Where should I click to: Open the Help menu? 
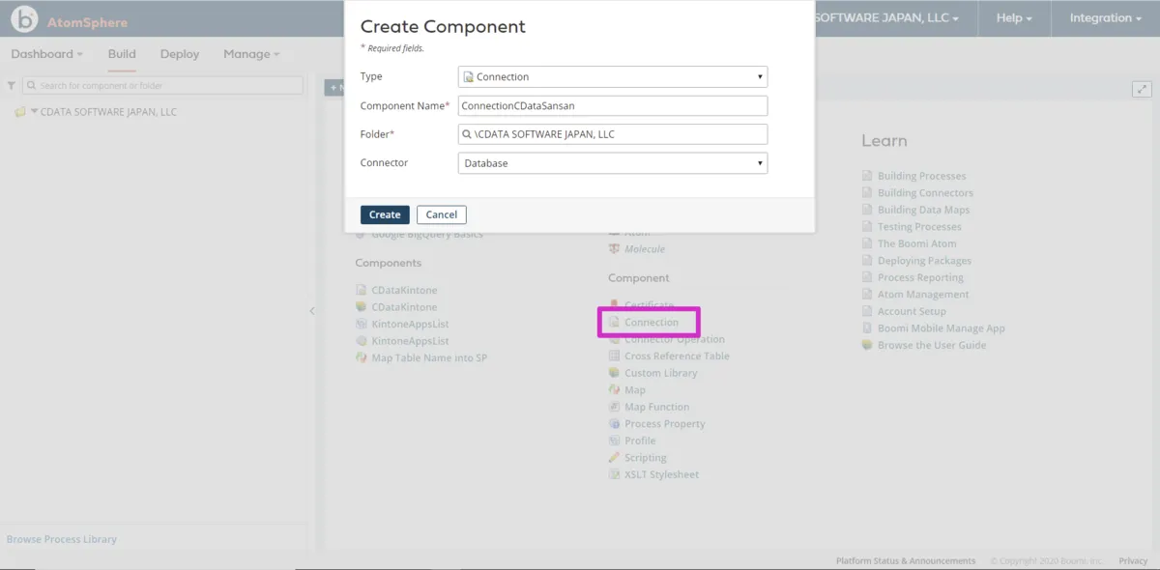click(x=1013, y=18)
